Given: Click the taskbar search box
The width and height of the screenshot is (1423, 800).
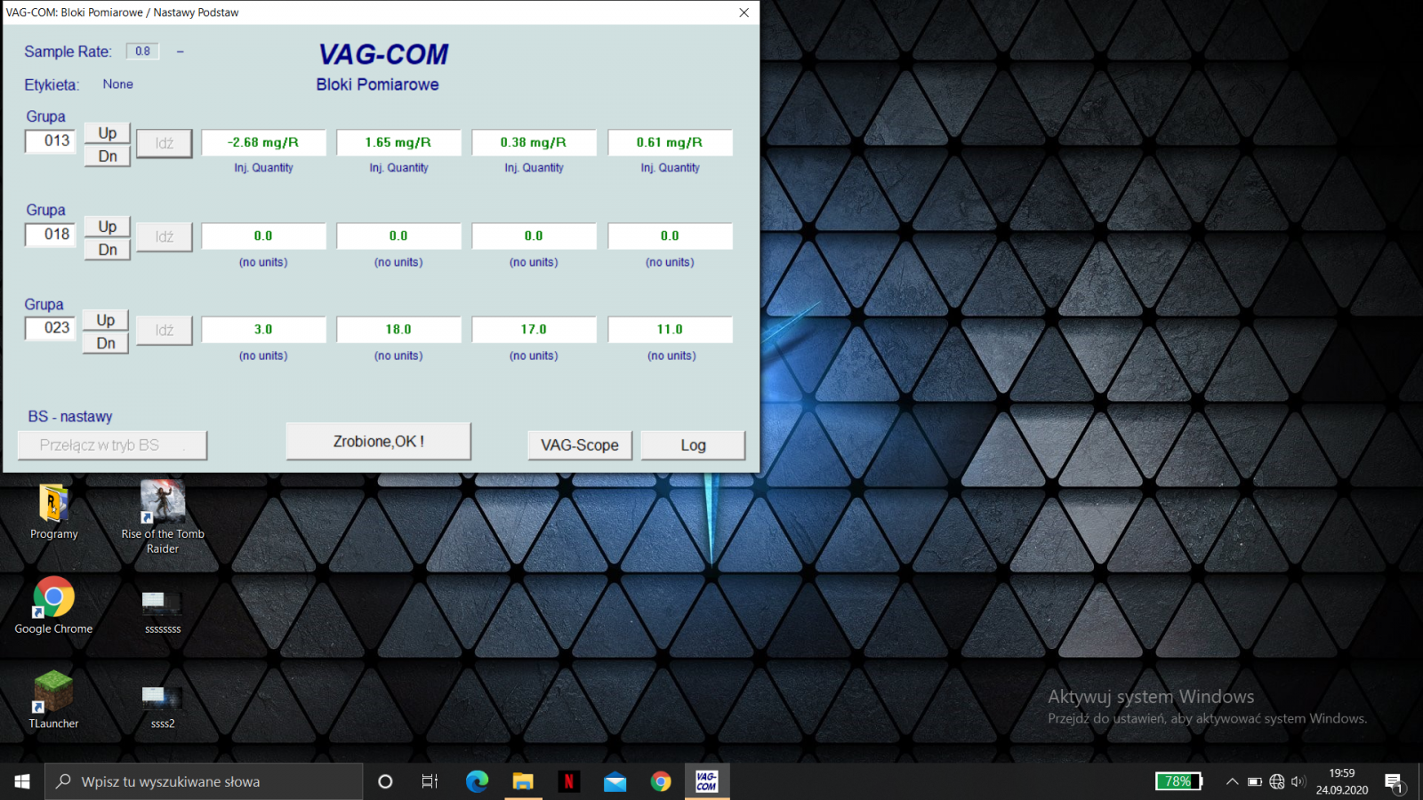Looking at the screenshot, I should [x=204, y=781].
